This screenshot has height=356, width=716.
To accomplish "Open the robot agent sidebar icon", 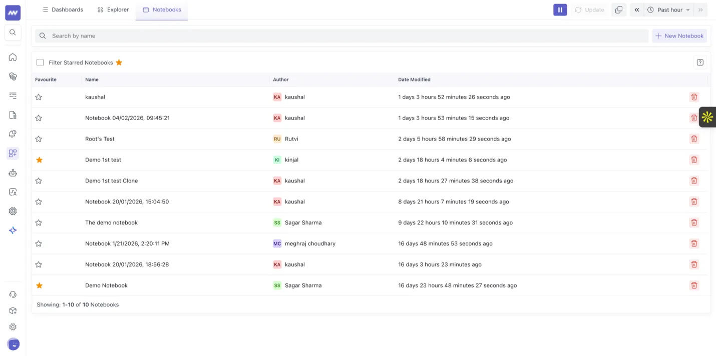I will 13,172.
